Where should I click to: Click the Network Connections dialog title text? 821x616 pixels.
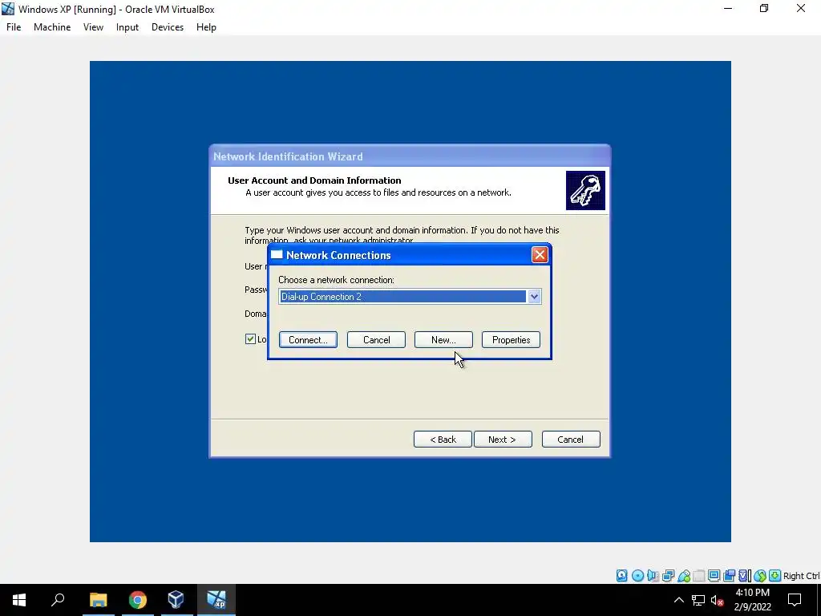[338, 255]
